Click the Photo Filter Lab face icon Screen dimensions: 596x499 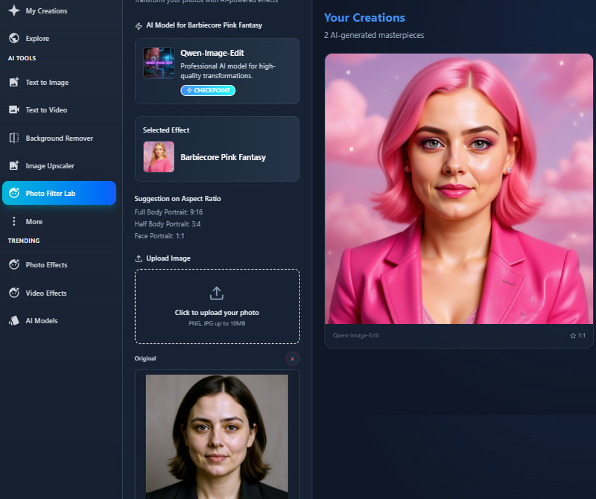(14, 193)
